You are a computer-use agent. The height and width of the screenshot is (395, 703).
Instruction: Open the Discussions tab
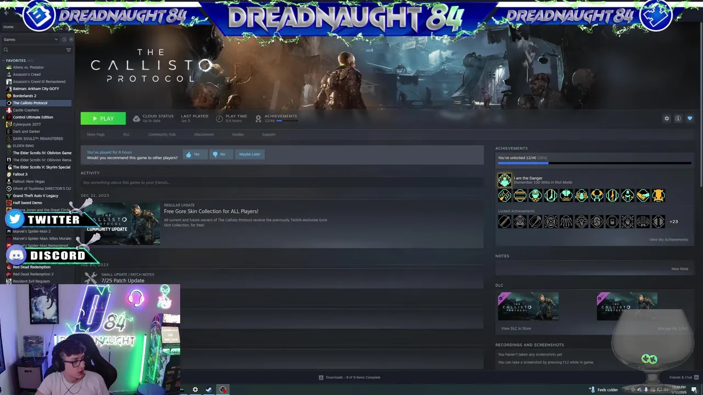204,134
